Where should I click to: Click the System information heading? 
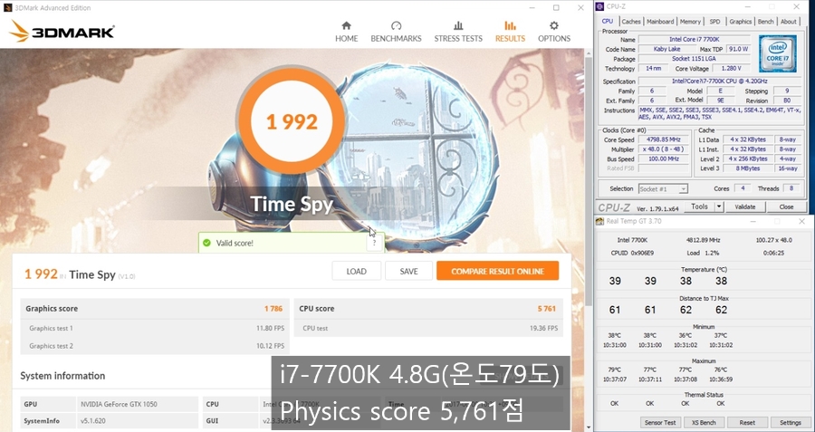(x=62, y=375)
